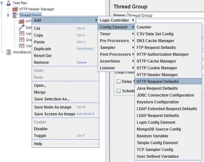204x162 pixels.
Task: Add User Defined Variables
Action: pyautogui.click(x=168, y=156)
